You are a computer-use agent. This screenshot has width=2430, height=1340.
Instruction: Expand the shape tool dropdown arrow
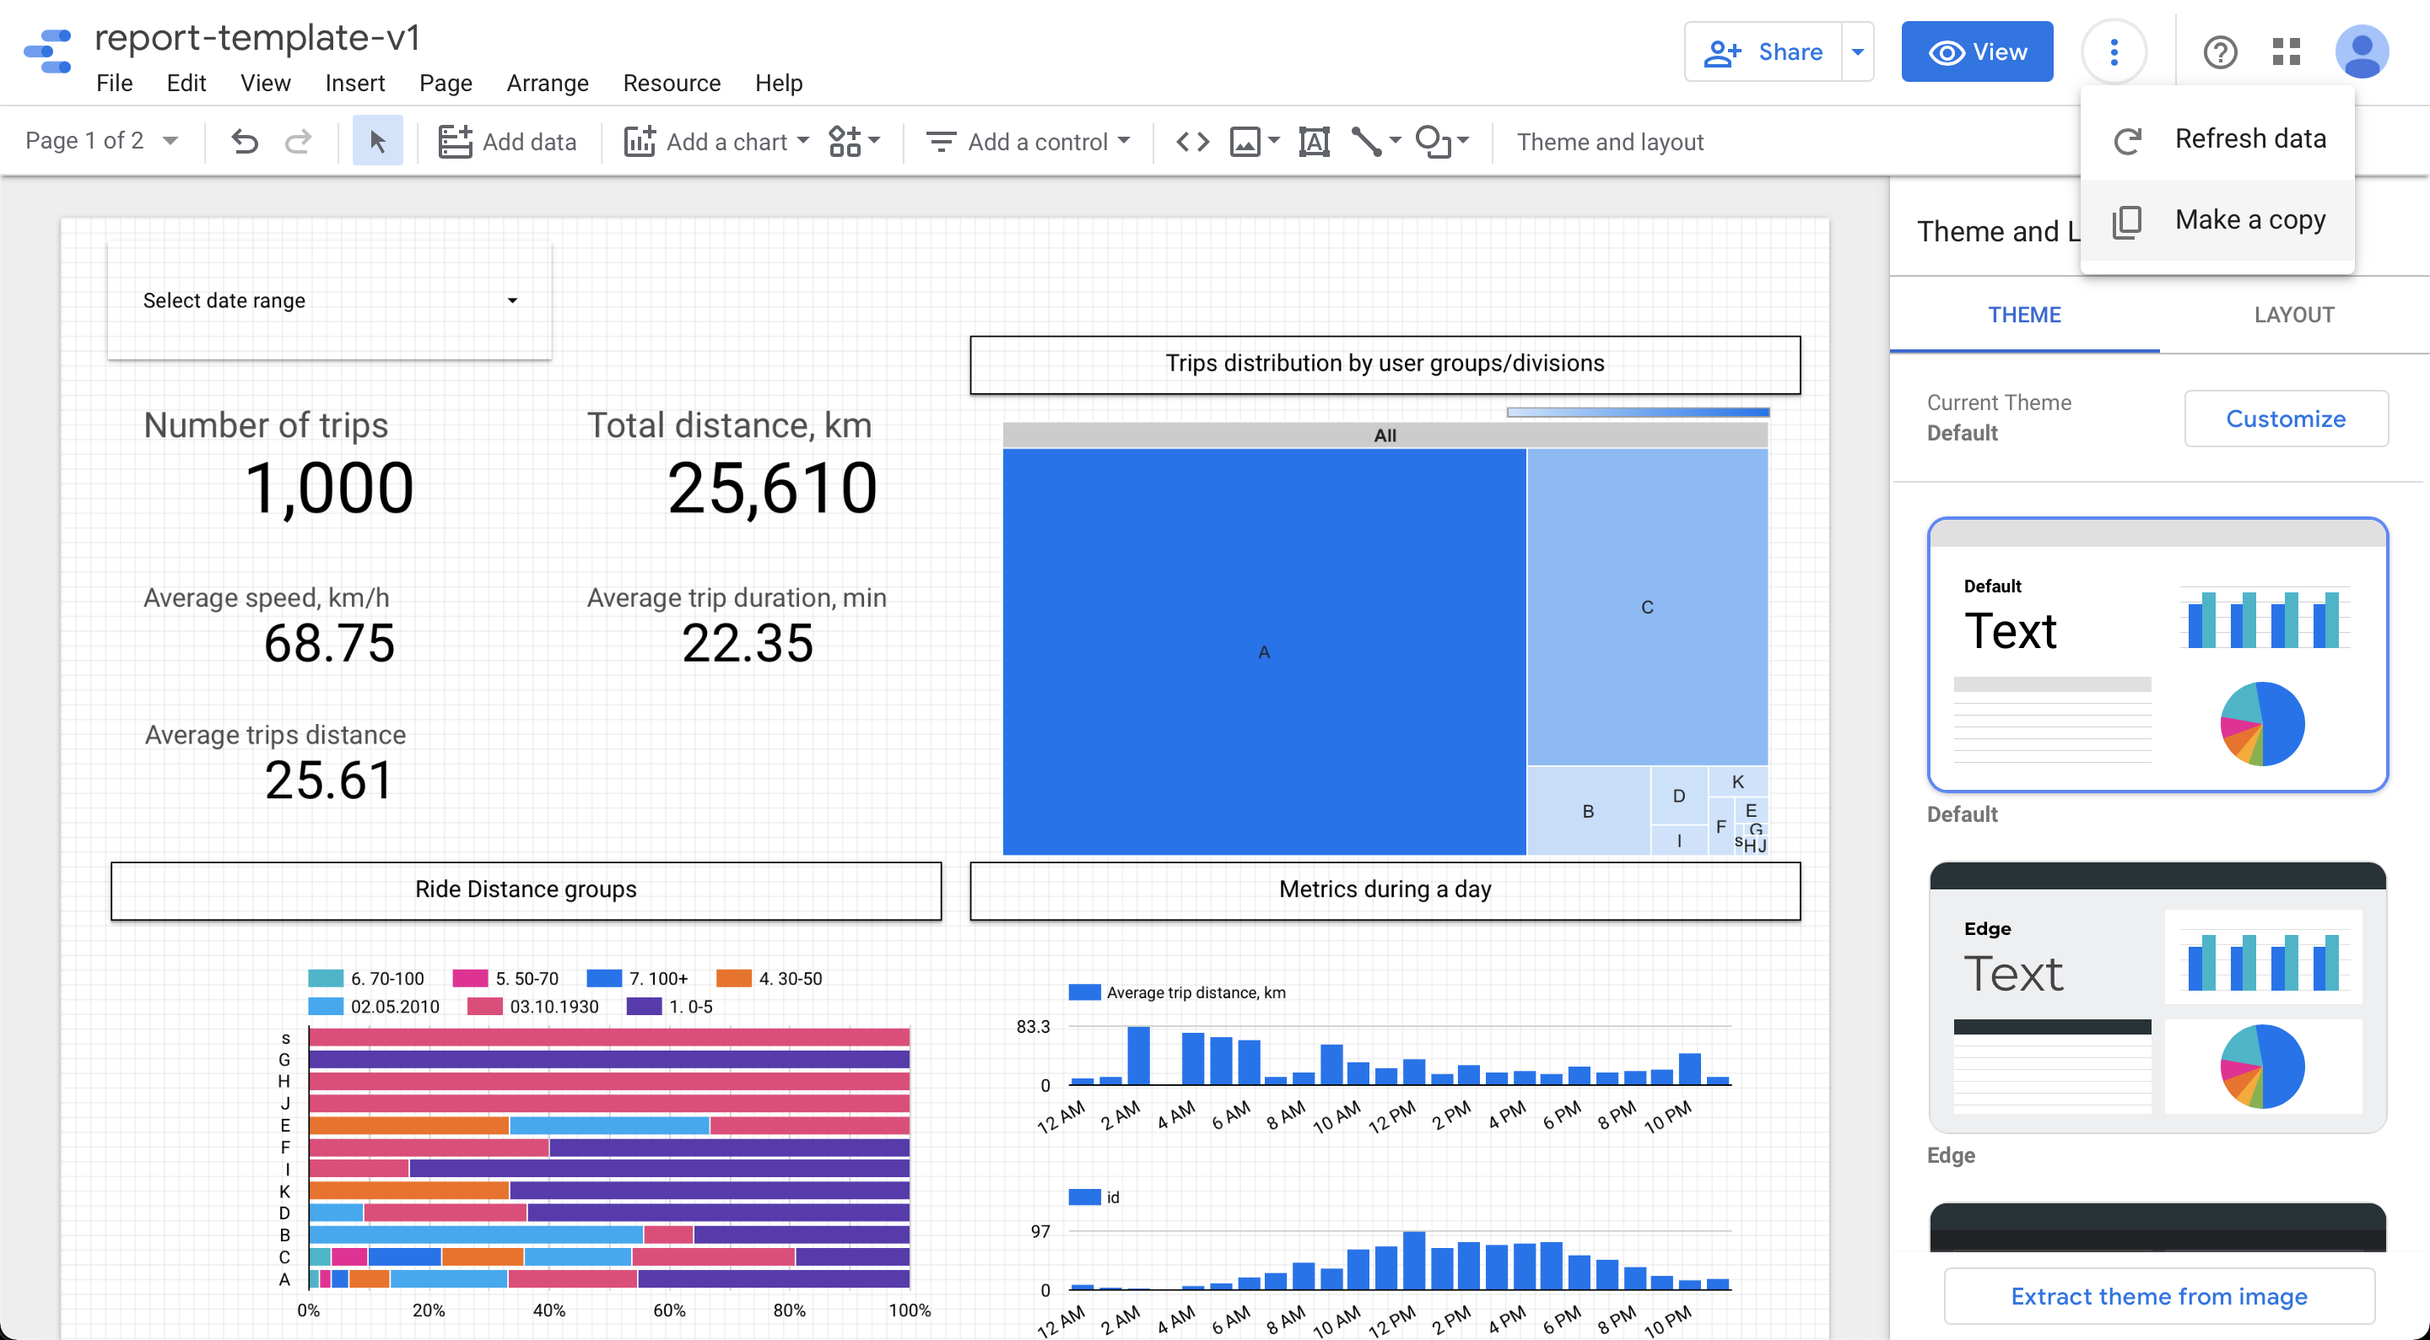[x=1463, y=141]
